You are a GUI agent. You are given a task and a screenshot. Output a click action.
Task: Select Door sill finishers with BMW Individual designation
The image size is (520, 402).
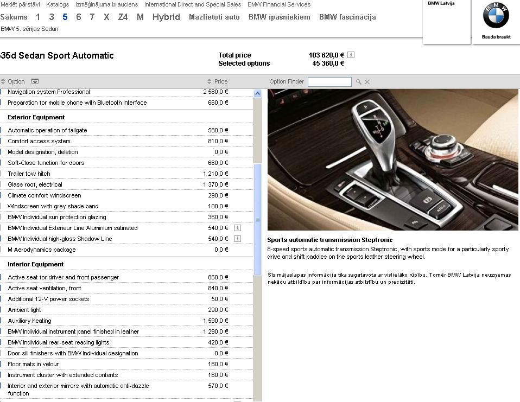tap(126, 353)
